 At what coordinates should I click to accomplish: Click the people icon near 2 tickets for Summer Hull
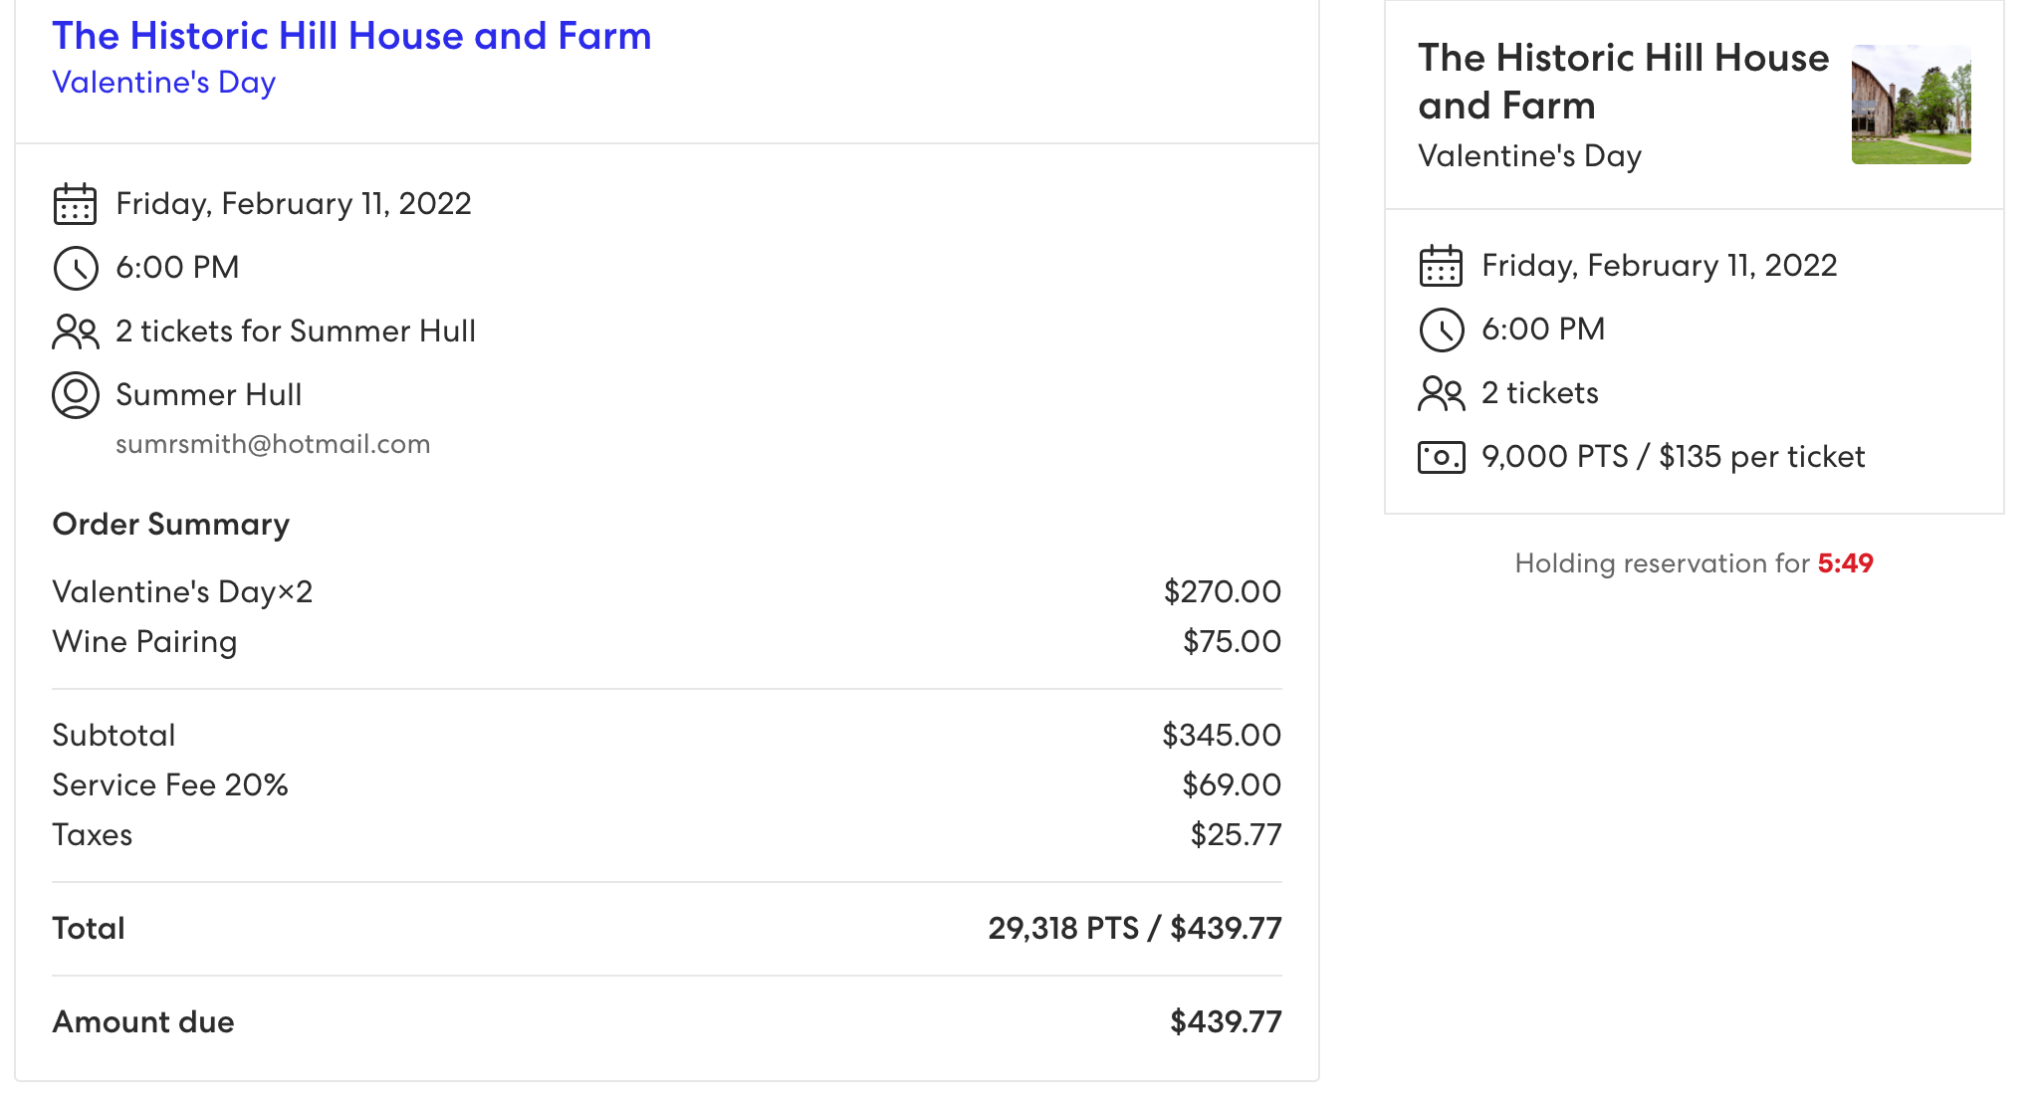pos(75,332)
